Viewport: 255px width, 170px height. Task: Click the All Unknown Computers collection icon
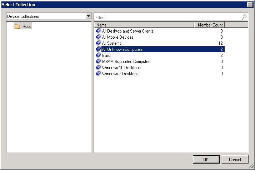point(99,49)
